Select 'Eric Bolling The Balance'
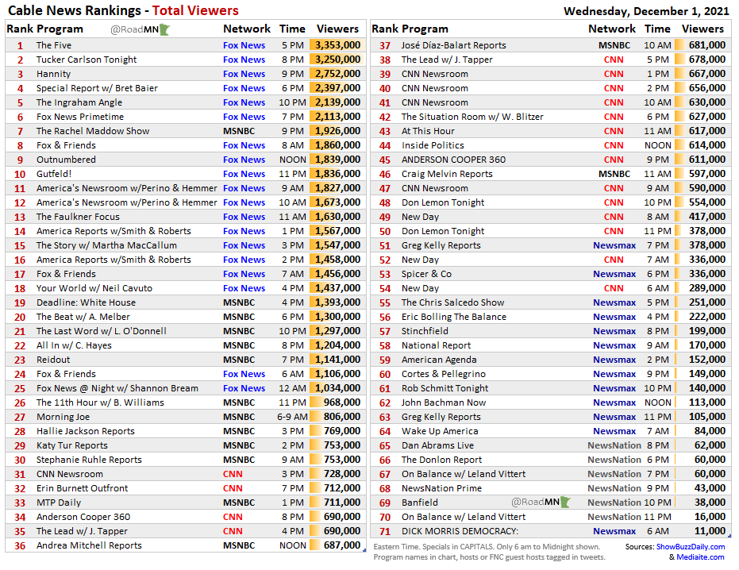Viewport: 739px width, 570px height. point(453,317)
